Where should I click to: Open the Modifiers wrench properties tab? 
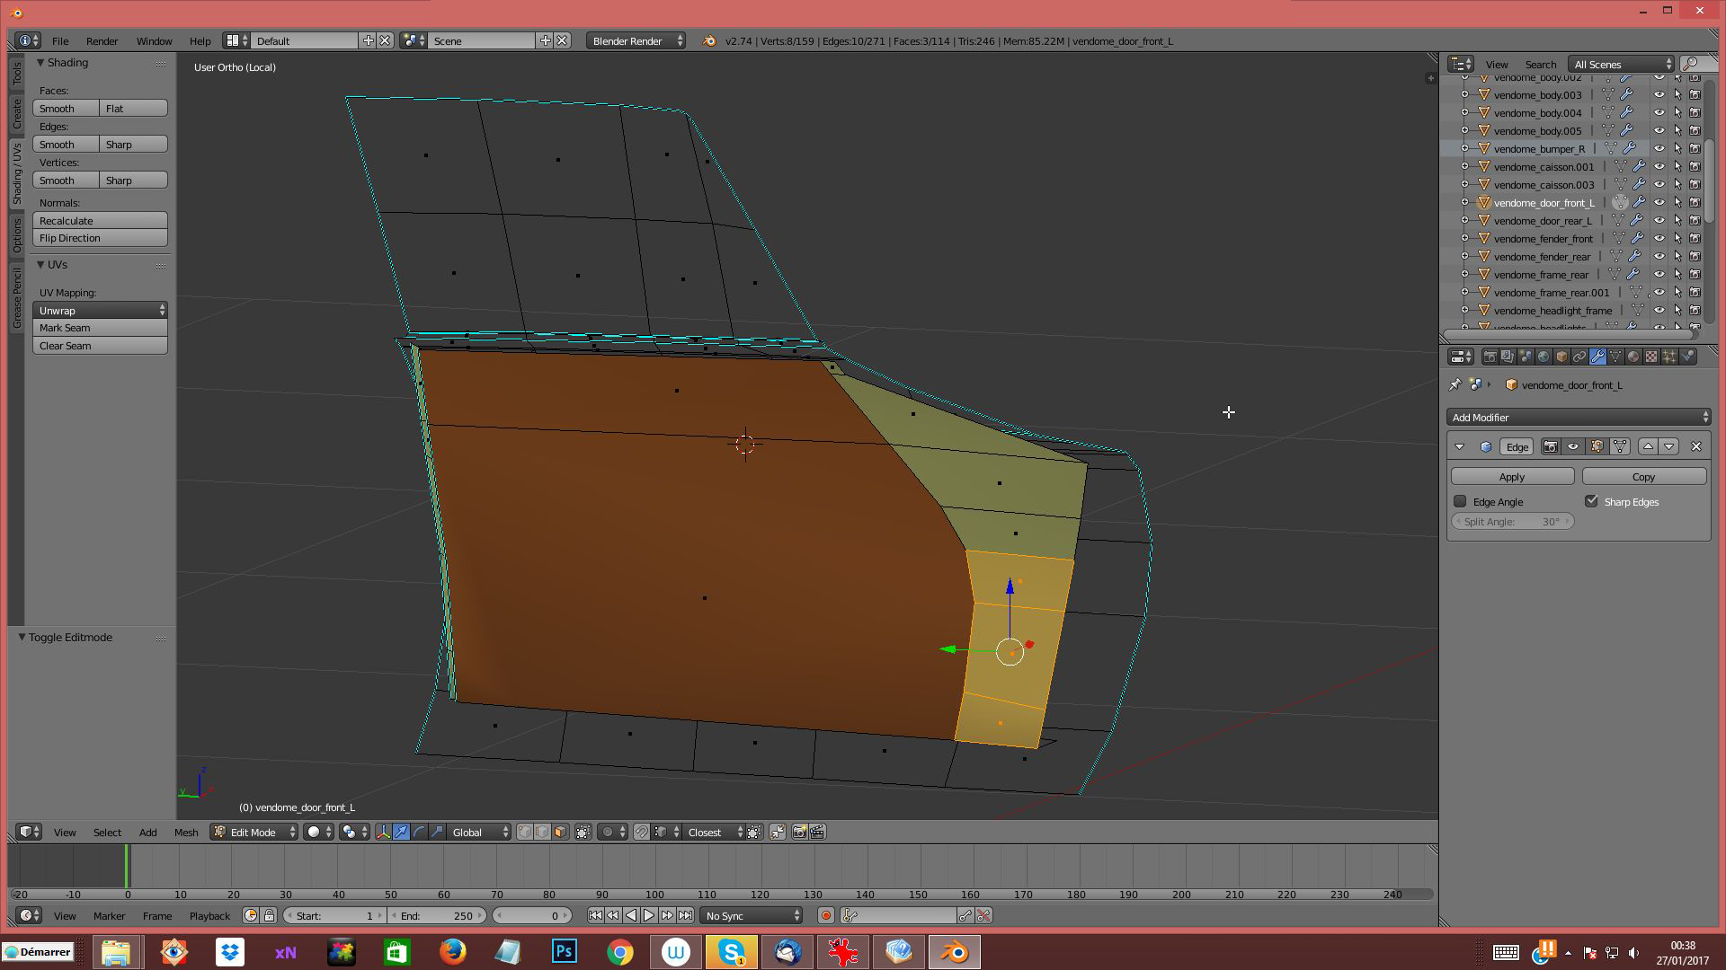(1597, 357)
